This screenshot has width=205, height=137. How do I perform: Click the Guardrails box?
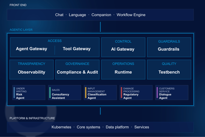point(169,47)
